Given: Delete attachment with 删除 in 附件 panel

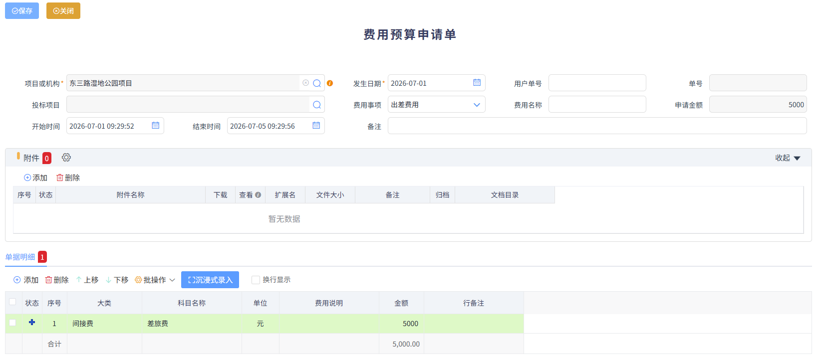Looking at the screenshot, I should [x=68, y=178].
